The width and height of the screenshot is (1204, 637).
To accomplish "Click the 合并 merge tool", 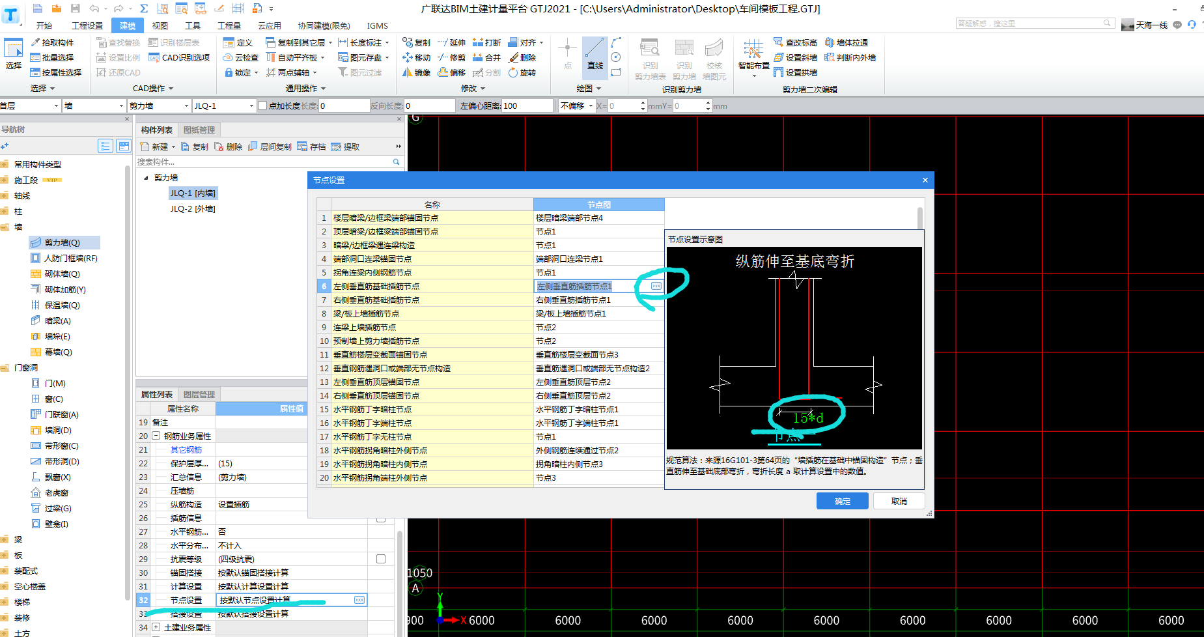I will (x=486, y=57).
